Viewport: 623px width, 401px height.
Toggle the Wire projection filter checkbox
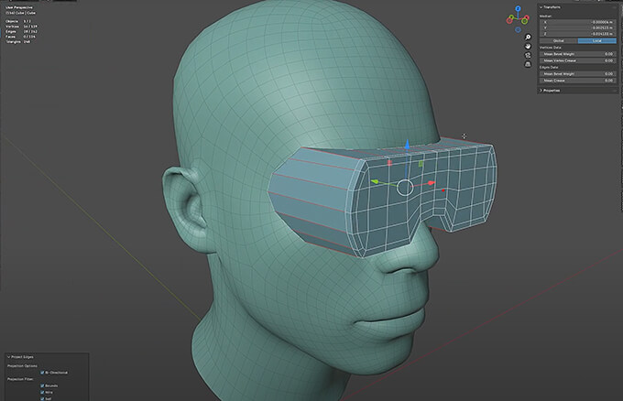pyautogui.click(x=43, y=394)
